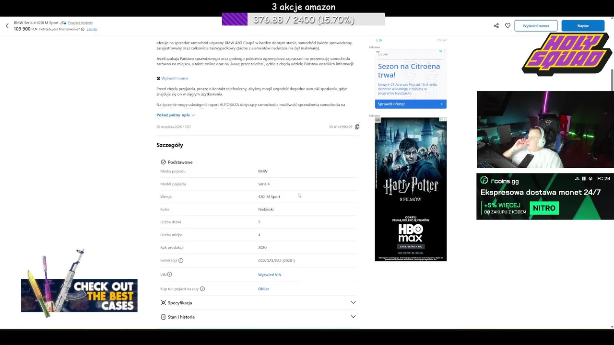Click the fcoins.gg banner
The height and width of the screenshot is (345, 614).
pos(545,196)
